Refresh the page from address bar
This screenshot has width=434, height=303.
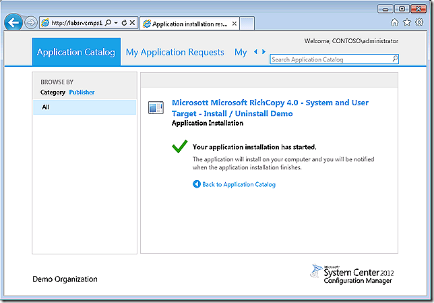click(124, 22)
